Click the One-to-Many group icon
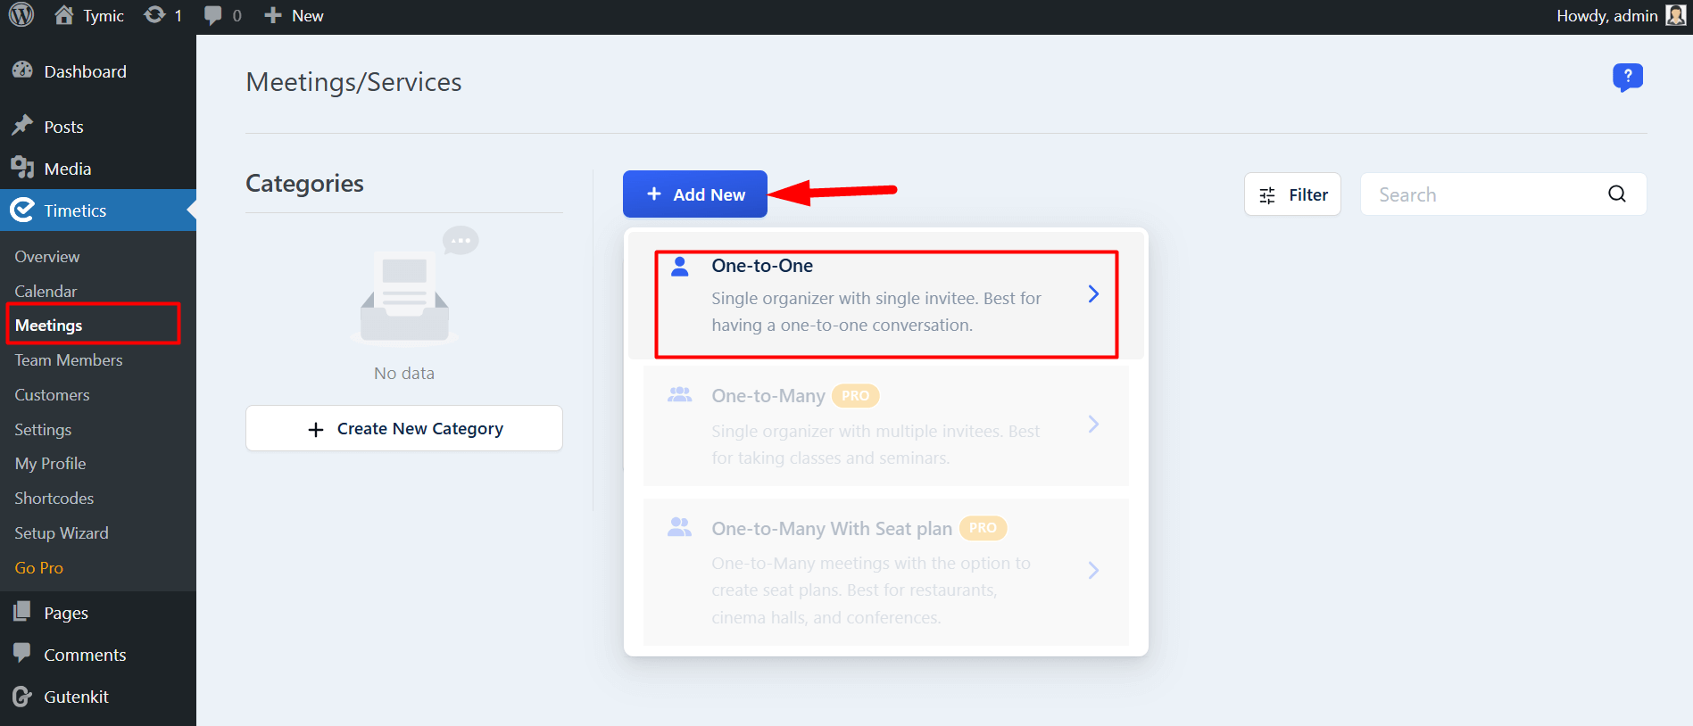The height and width of the screenshot is (726, 1693). point(679,394)
